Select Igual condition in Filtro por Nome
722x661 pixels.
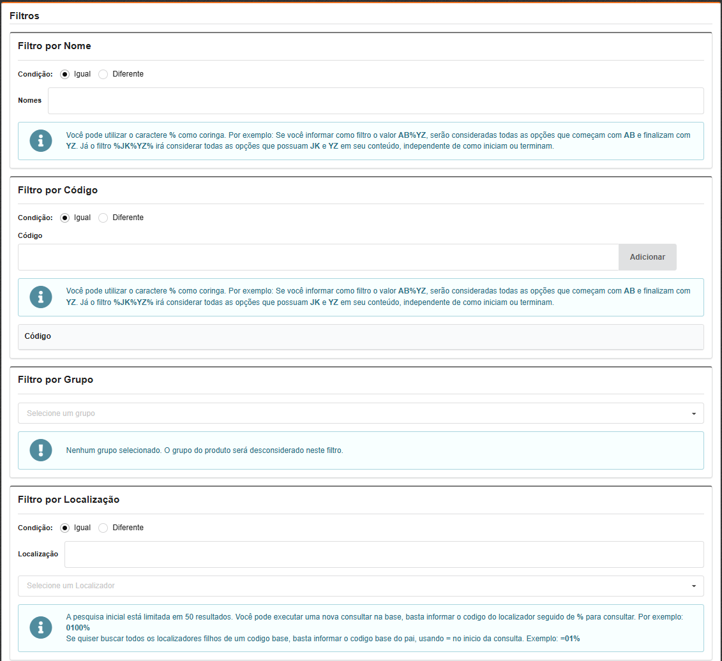[x=64, y=74]
